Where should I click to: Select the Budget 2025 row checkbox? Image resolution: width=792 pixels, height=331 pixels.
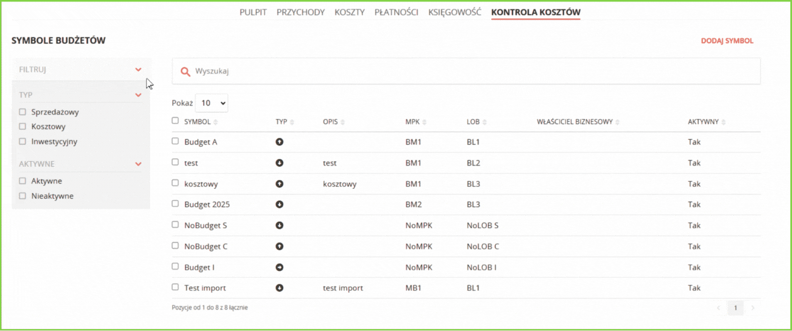point(175,203)
